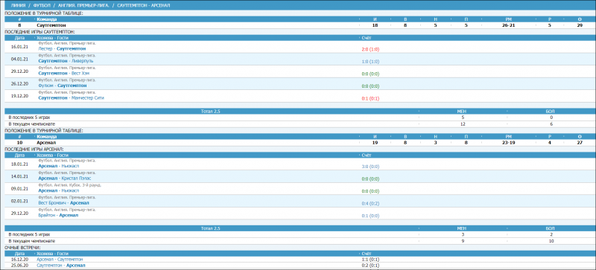Click the 0:1 (0:0) Brighton score
The width and height of the screenshot is (596, 270).
click(370, 216)
